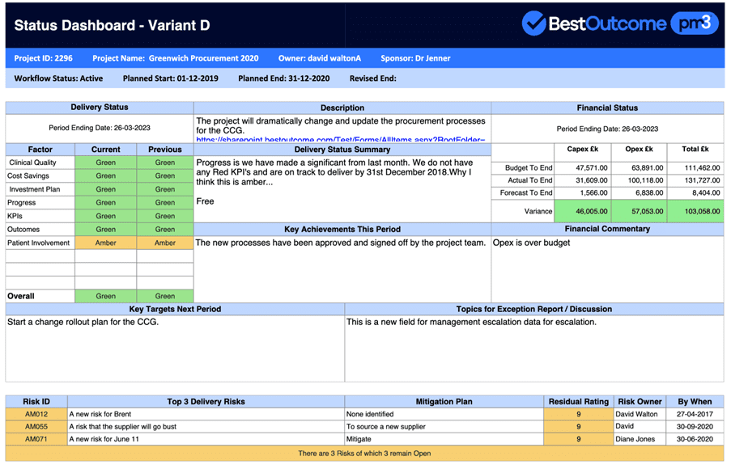The width and height of the screenshot is (731, 473).
Task: Click the KPIs factor row label
Action: pyautogui.click(x=15, y=216)
